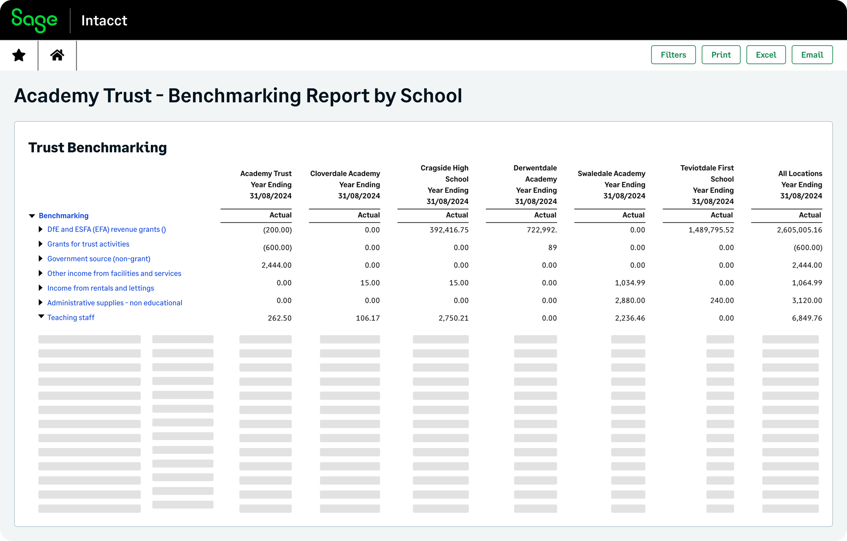
Task: Email the benchmarking report
Action: click(x=812, y=54)
